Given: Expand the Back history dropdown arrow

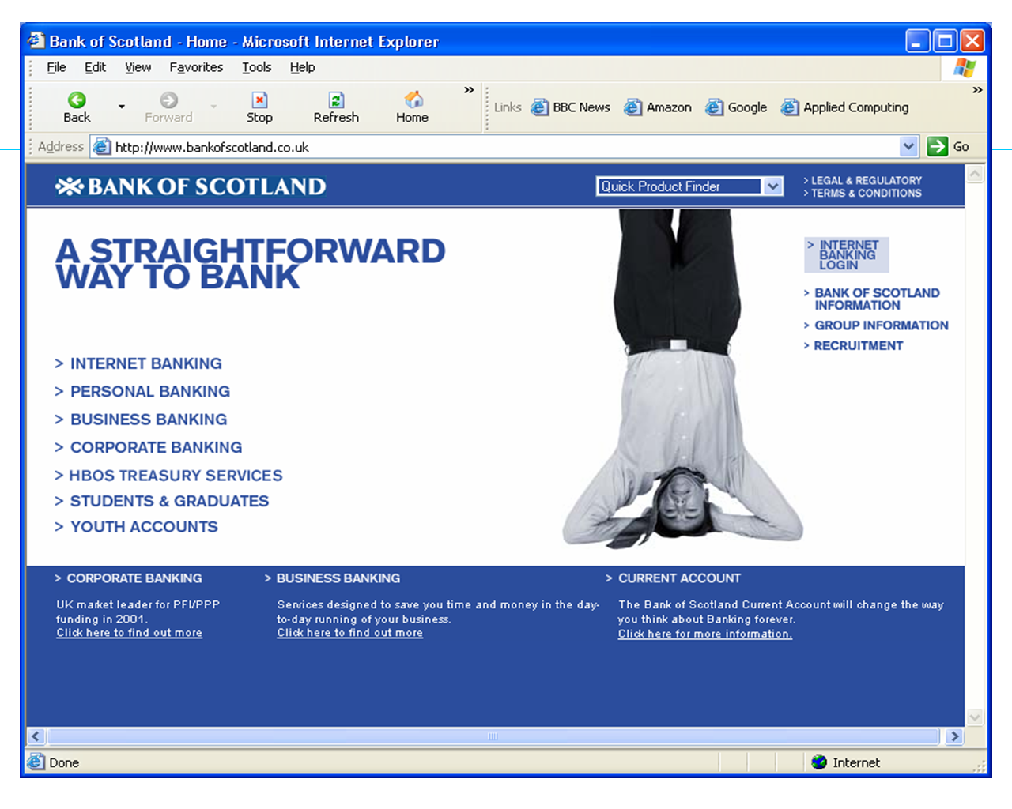Looking at the screenshot, I should (122, 107).
